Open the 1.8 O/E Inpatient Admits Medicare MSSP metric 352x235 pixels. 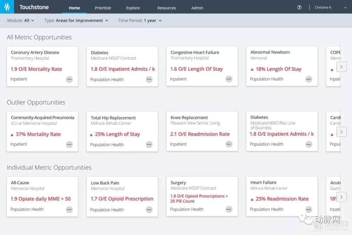[x=123, y=69]
